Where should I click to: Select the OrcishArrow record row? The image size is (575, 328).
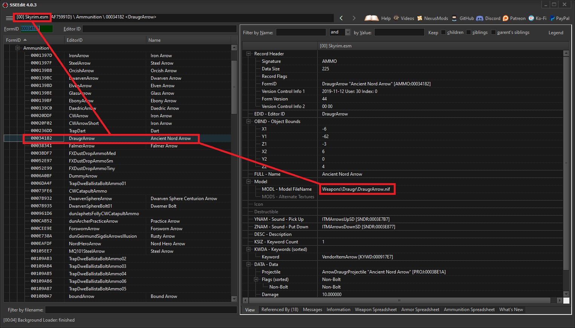pyautogui.click(x=118, y=71)
